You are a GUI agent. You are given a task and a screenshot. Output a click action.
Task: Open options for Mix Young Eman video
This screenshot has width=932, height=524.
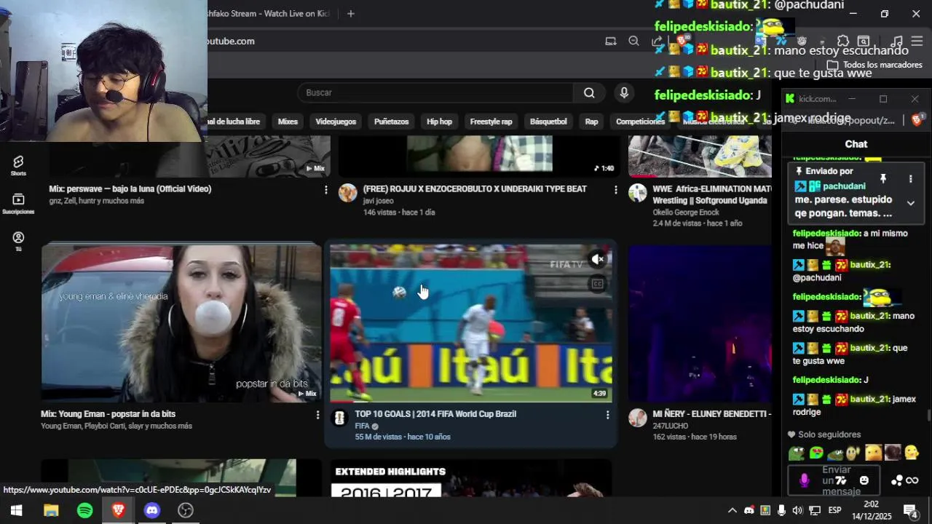[317, 415]
